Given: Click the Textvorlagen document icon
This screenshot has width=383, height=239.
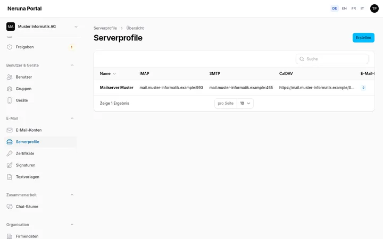Looking at the screenshot, I should point(10,177).
